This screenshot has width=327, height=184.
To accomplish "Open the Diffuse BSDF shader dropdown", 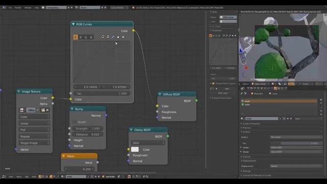I will [x=296, y=148].
